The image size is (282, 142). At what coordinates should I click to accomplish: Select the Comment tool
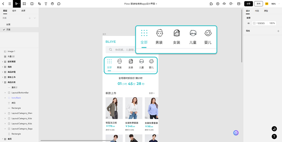59,4
